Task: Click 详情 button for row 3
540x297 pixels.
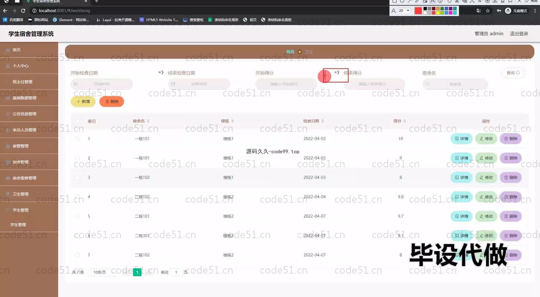Action: [462, 177]
